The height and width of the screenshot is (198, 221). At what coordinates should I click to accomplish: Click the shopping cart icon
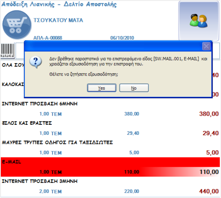[x=17, y=25]
